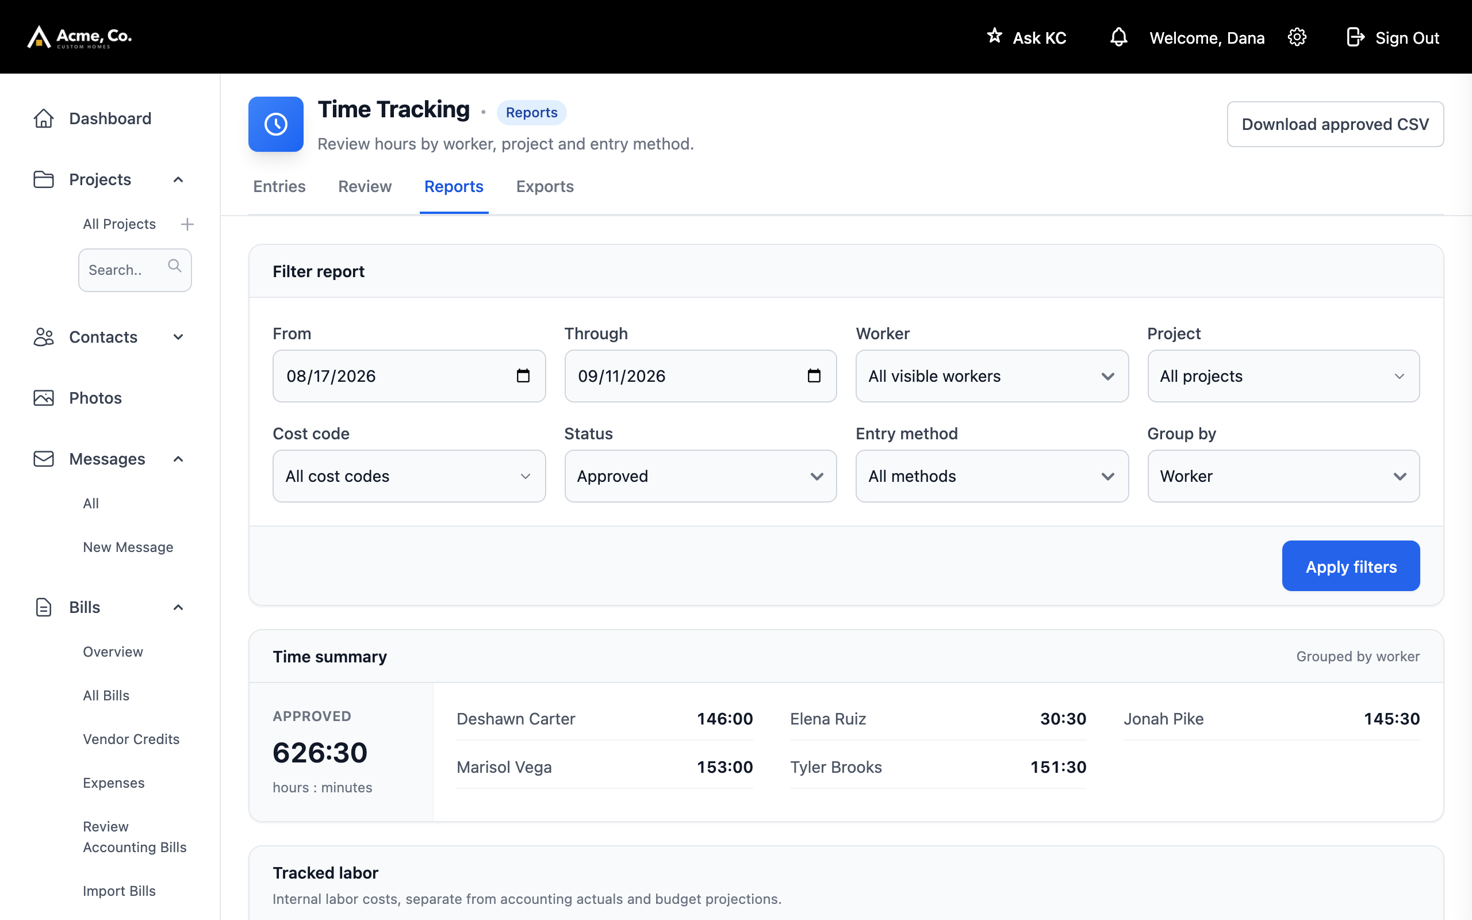
Task: Click the Apply filters button
Action: [1351, 566]
